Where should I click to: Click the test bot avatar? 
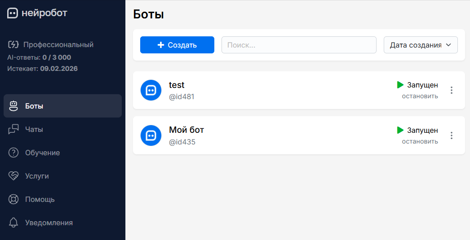(151, 90)
